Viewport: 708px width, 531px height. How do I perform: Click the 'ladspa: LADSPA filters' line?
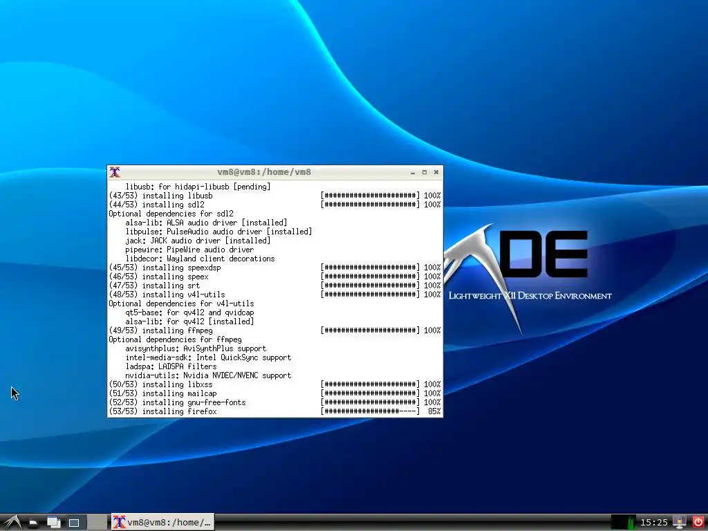point(171,366)
